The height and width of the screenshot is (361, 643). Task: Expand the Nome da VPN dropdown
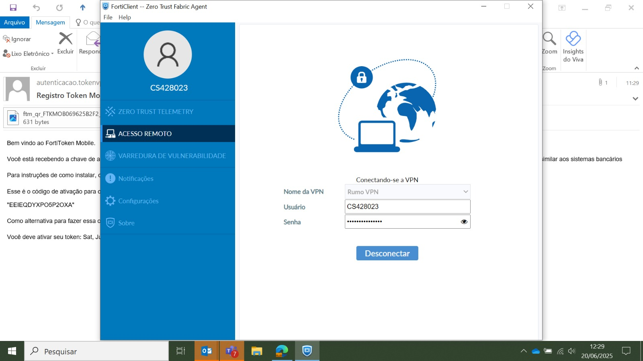408,192
